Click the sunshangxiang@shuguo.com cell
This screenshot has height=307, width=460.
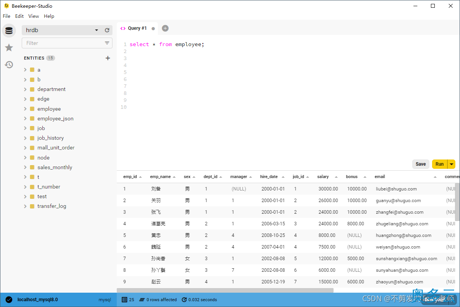pyautogui.click(x=406, y=259)
